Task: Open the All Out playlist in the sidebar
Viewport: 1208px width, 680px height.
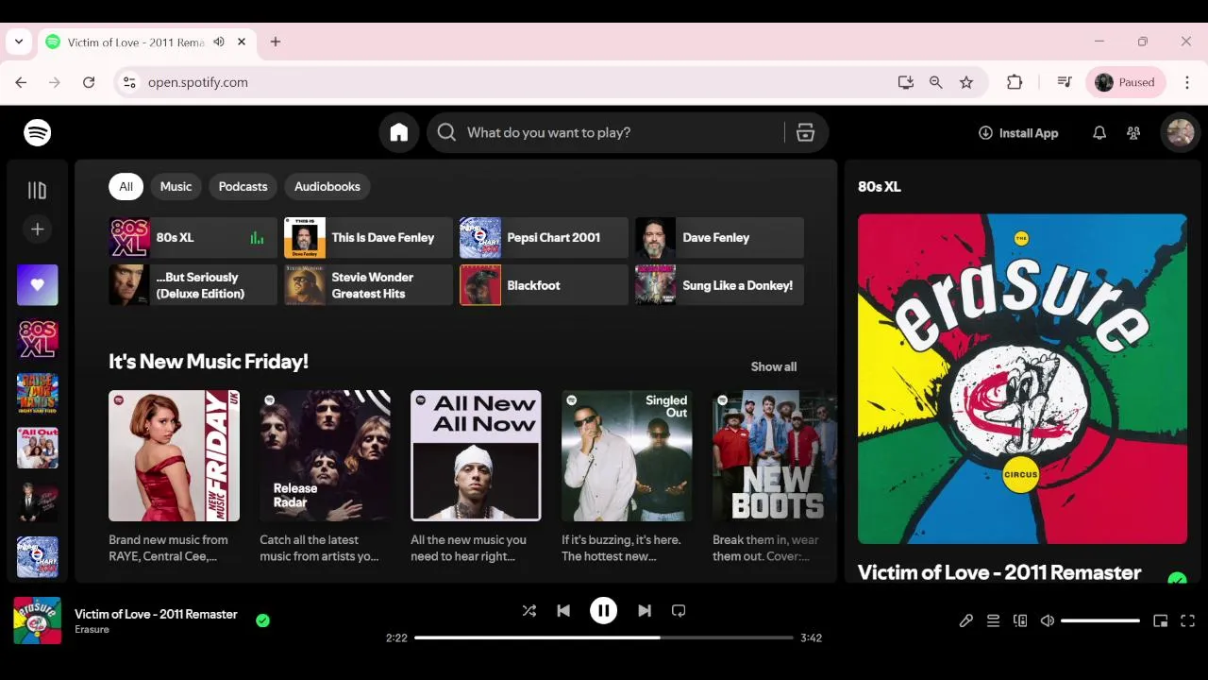Action: (38, 449)
